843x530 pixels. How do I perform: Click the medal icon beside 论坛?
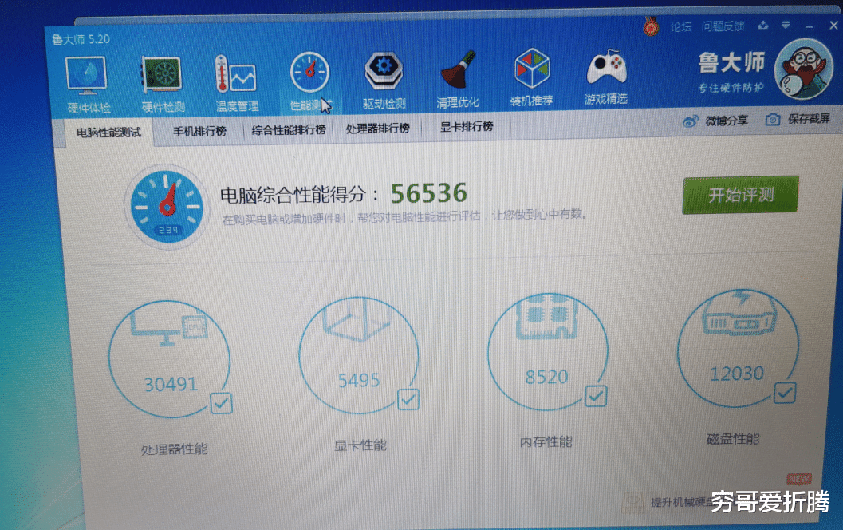pyautogui.click(x=651, y=26)
